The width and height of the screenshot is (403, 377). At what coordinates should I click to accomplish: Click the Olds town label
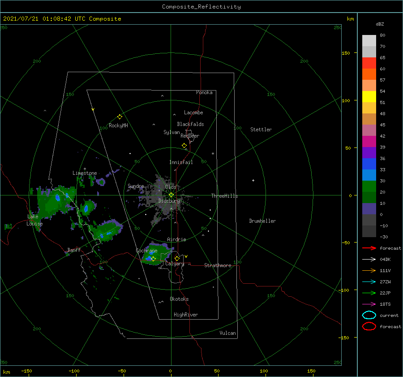point(171,187)
